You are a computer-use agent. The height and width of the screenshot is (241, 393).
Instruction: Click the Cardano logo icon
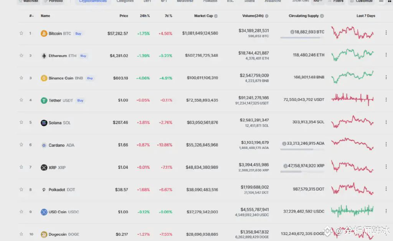(44, 145)
